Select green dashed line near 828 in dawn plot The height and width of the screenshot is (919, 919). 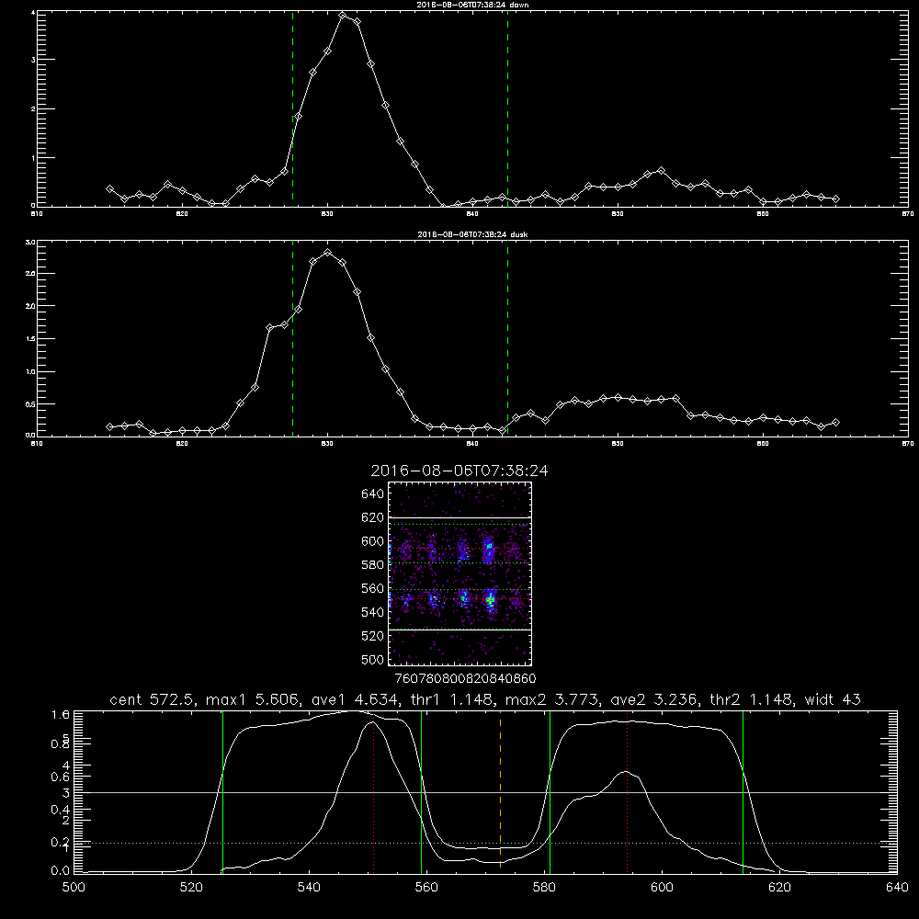pyautogui.click(x=292, y=108)
